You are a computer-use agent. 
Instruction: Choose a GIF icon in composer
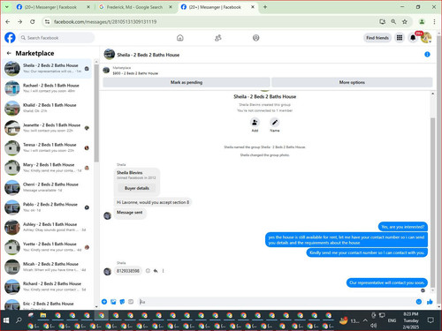[131, 302]
